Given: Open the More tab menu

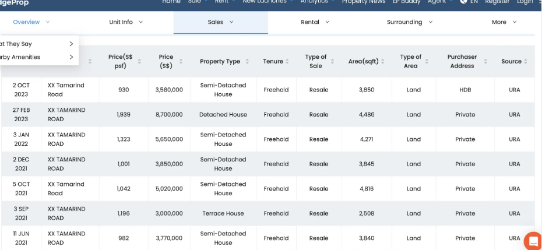Looking at the screenshot, I should (x=504, y=22).
